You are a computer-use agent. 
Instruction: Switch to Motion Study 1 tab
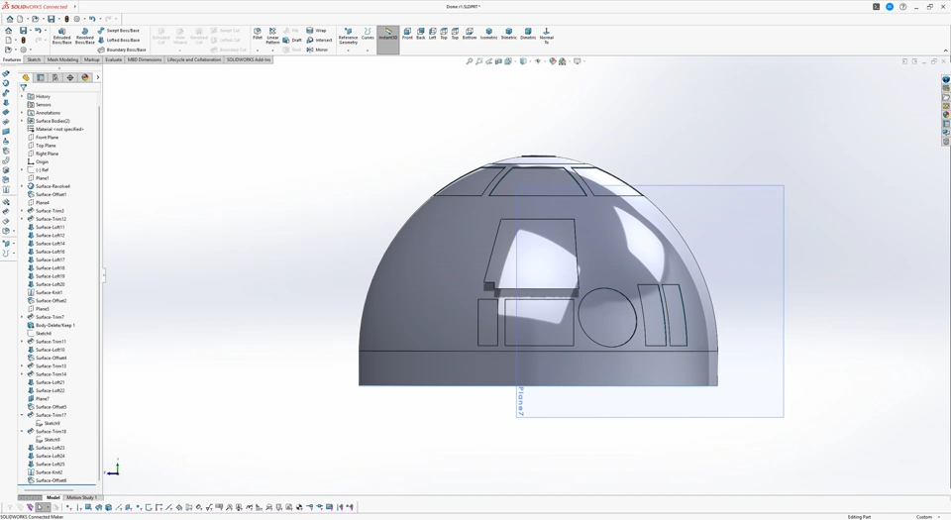pyautogui.click(x=81, y=497)
